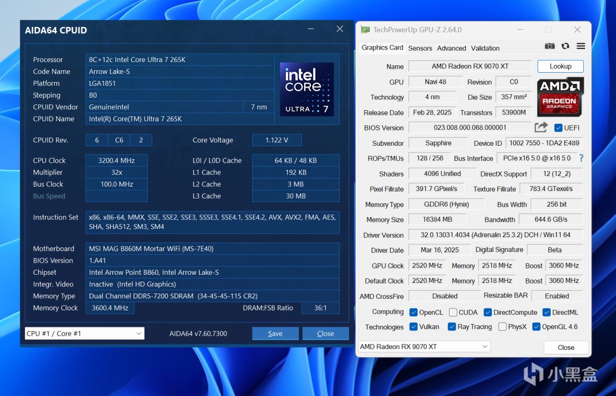The height and width of the screenshot is (396, 616).
Task: Click the Memory Type value 'Dual Channel DDR5-7200 SDRAM'
Action: tap(213, 296)
